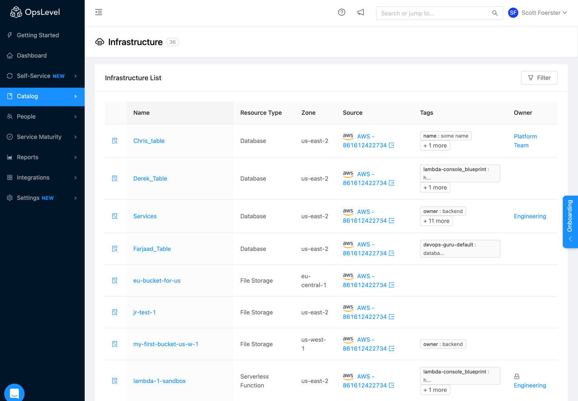Open the Integrations section
578x401 pixels.
[42, 178]
